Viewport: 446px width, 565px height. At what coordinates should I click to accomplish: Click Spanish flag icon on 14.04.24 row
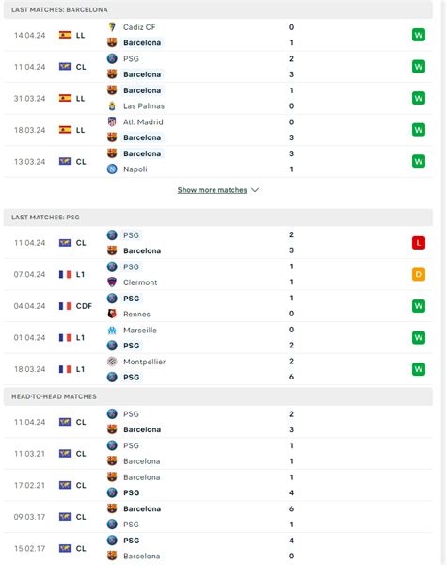pyautogui.click(x=65, y=35)
